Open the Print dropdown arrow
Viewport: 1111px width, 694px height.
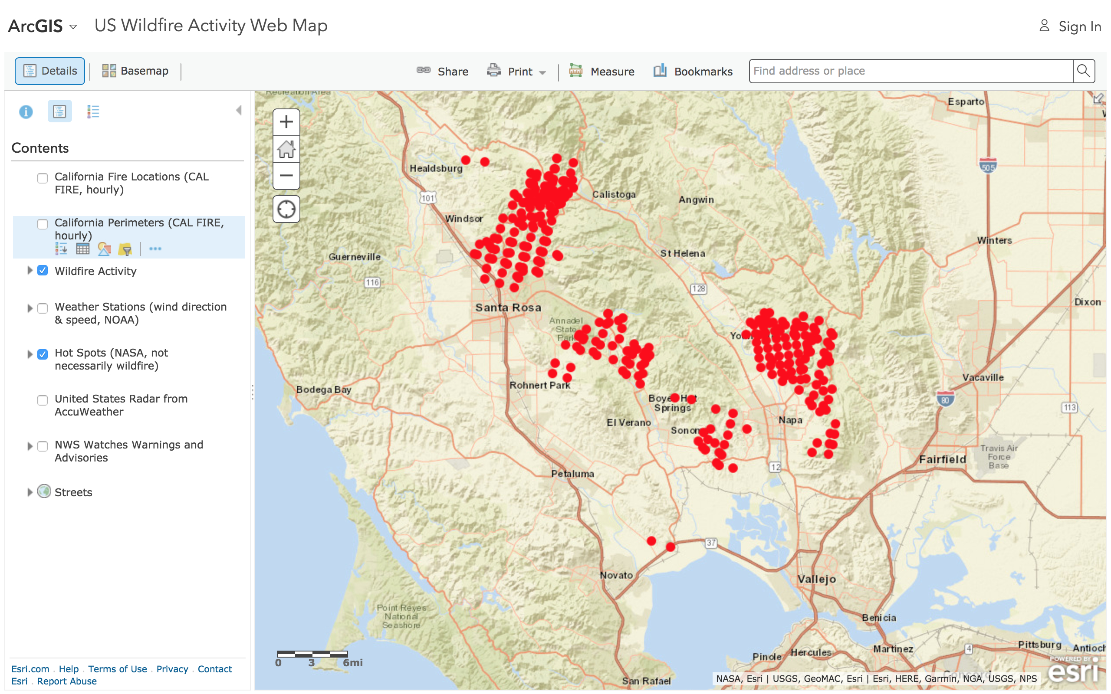coord(542,72)
